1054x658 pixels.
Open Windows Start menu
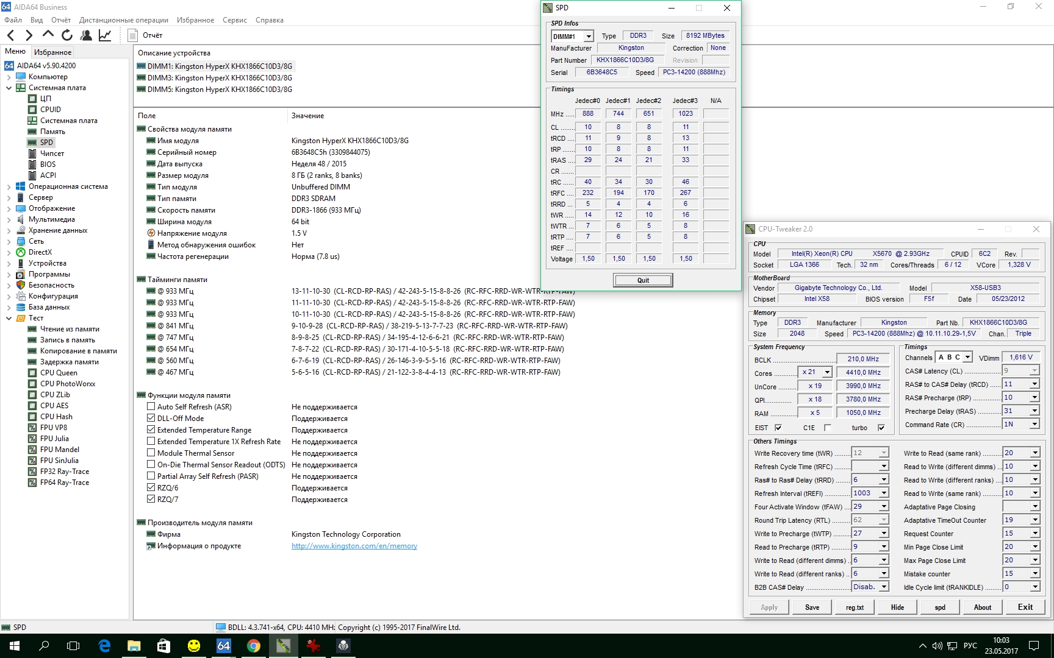[x=15, y=646]
